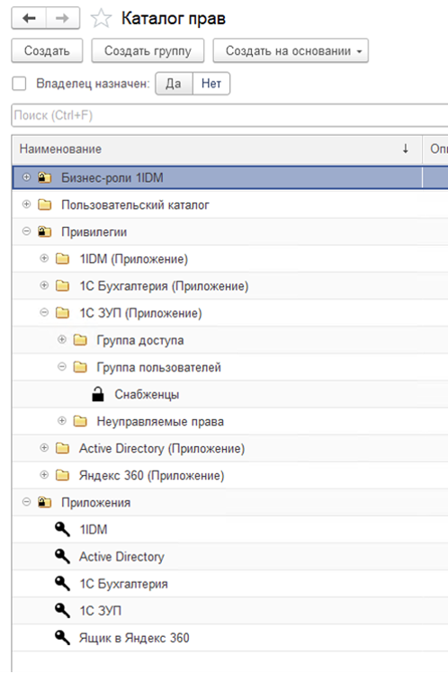448x673 pixels.
Task: Click the Создать группу button
Action: 148,51
